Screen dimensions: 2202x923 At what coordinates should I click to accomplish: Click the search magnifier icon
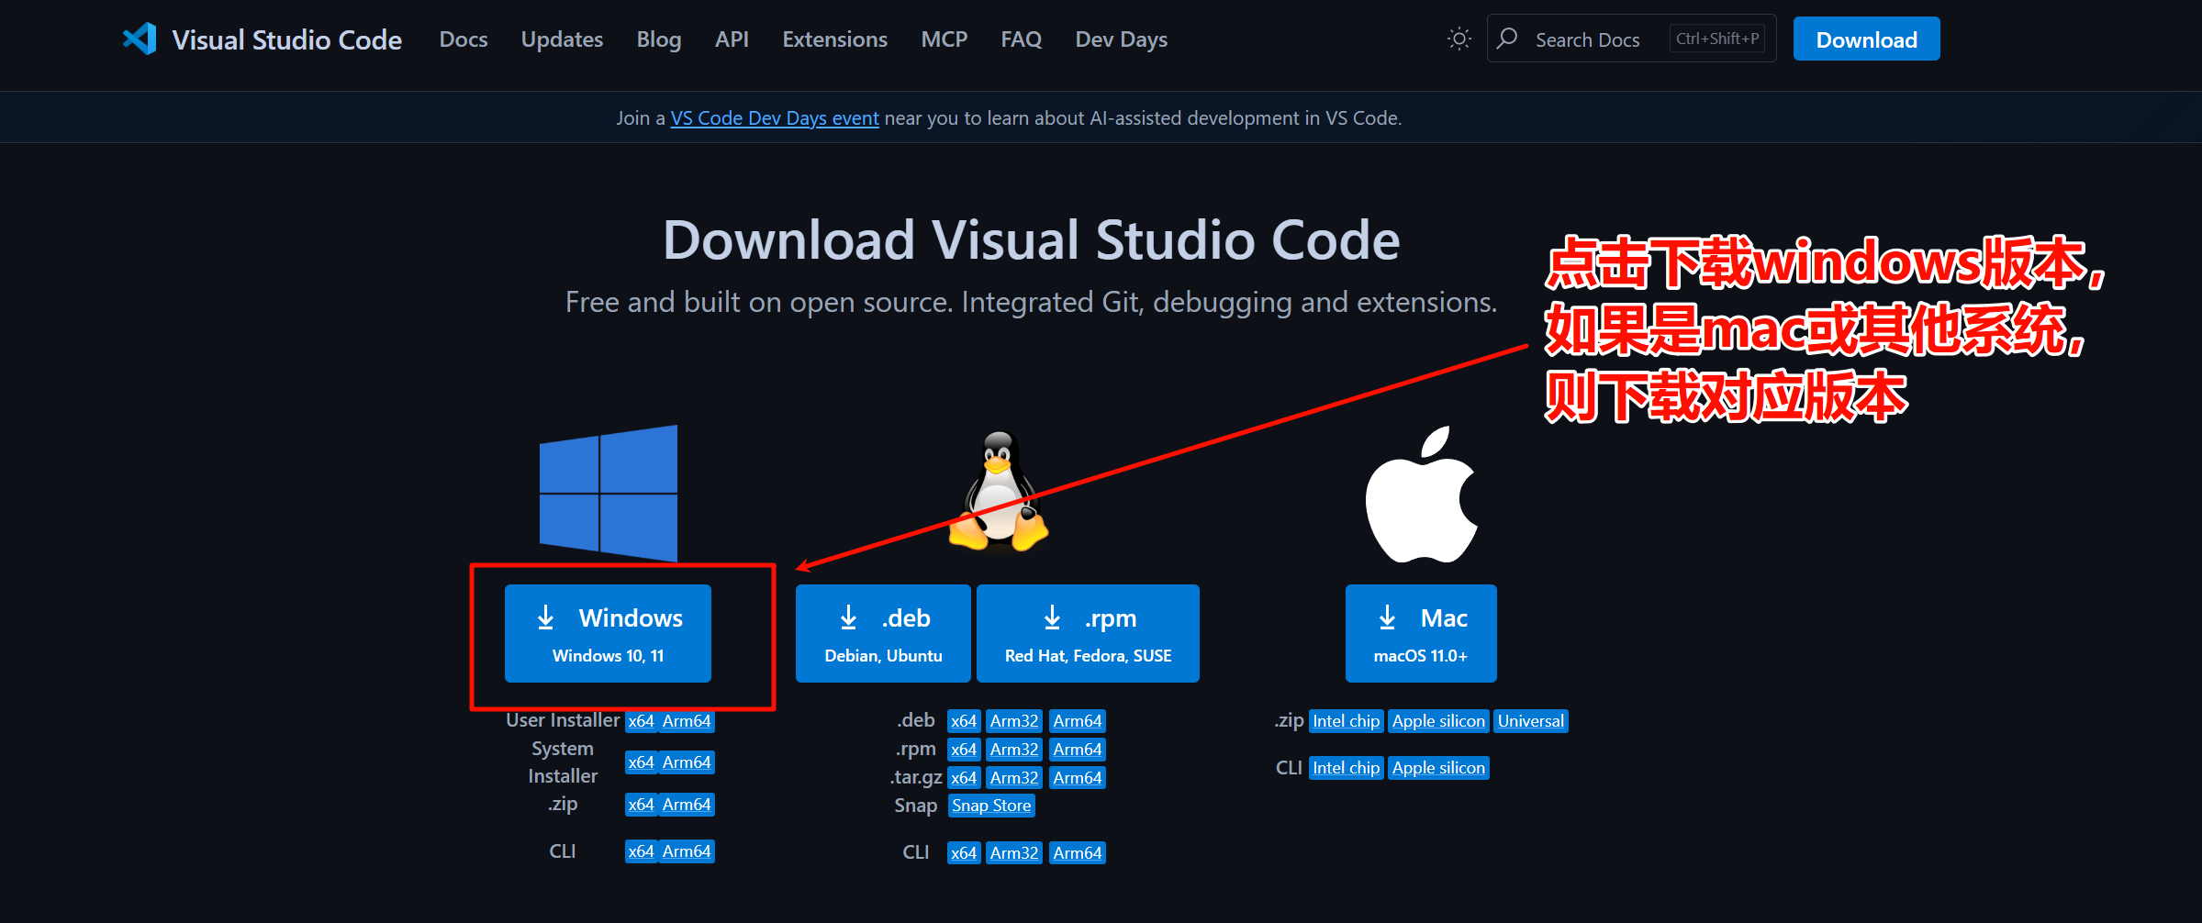click(x=1507, y=39)
